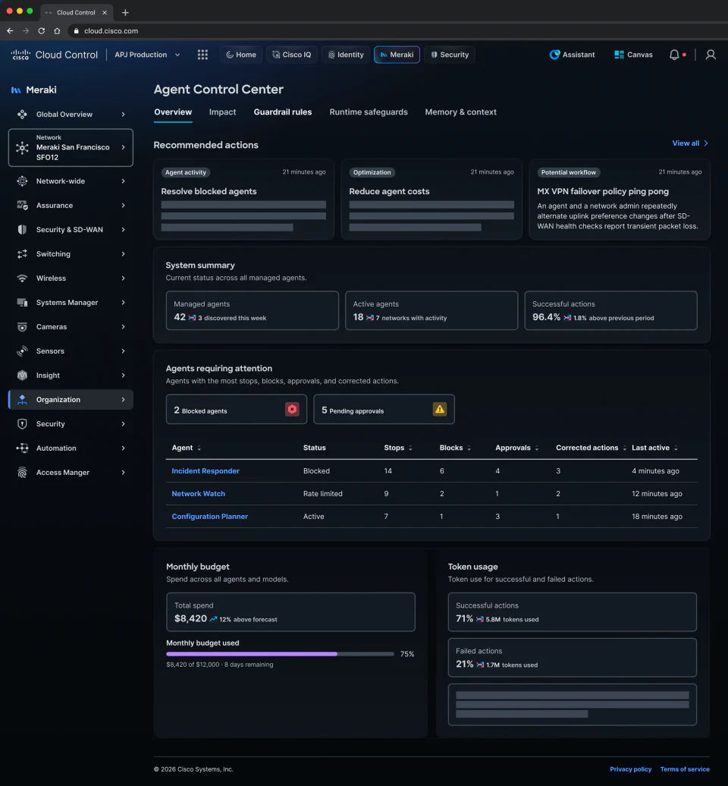Screen dimensions: 728x786
Task: Click the Global Overview sidebar icon
Action: pyautogui.click(x=22, y=115)
